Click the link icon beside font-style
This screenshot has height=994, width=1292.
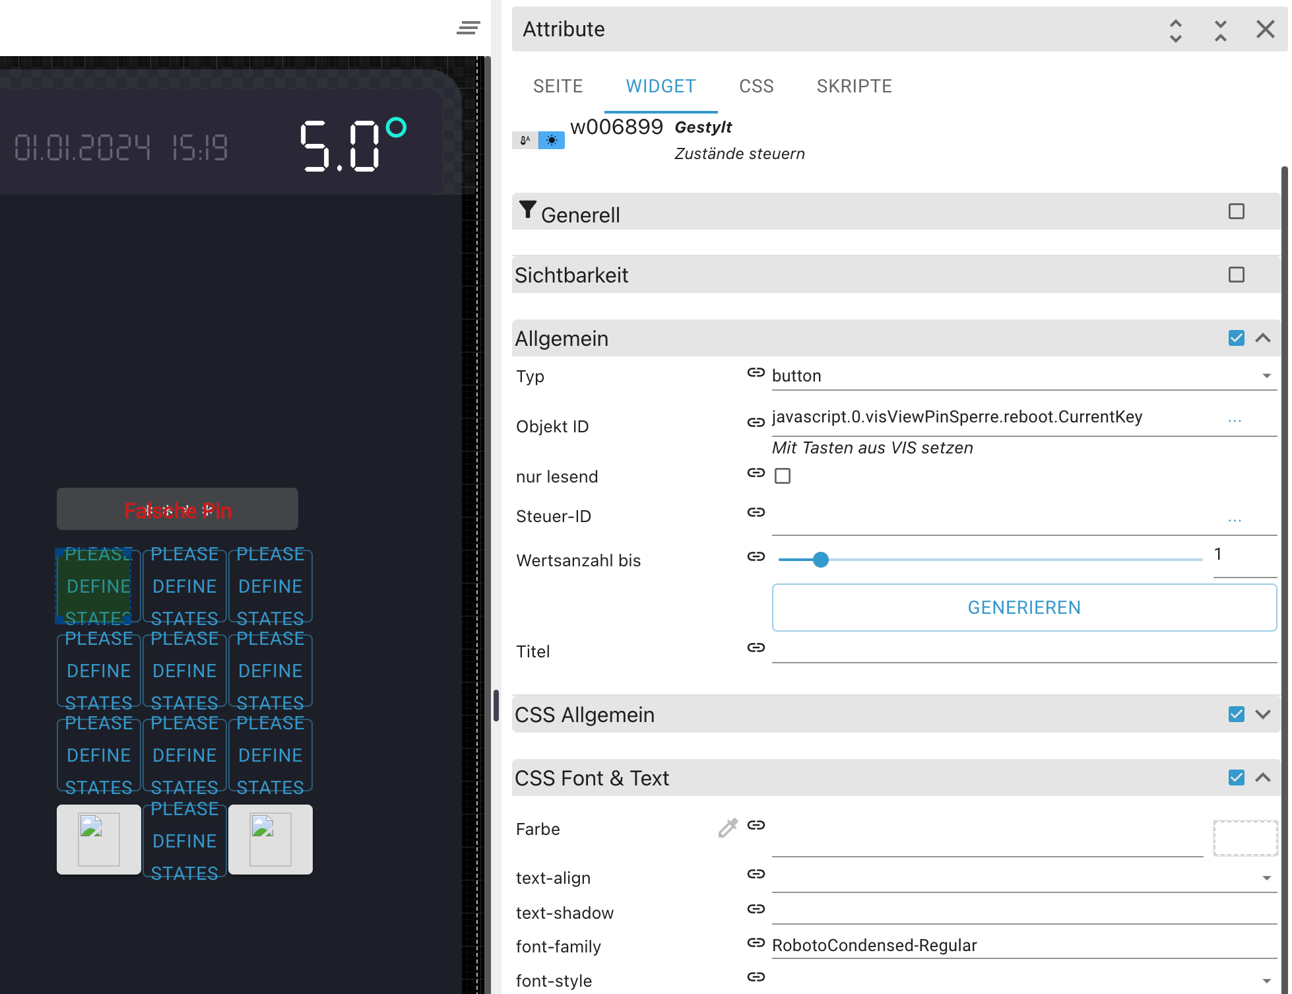[x=756, y=977]
